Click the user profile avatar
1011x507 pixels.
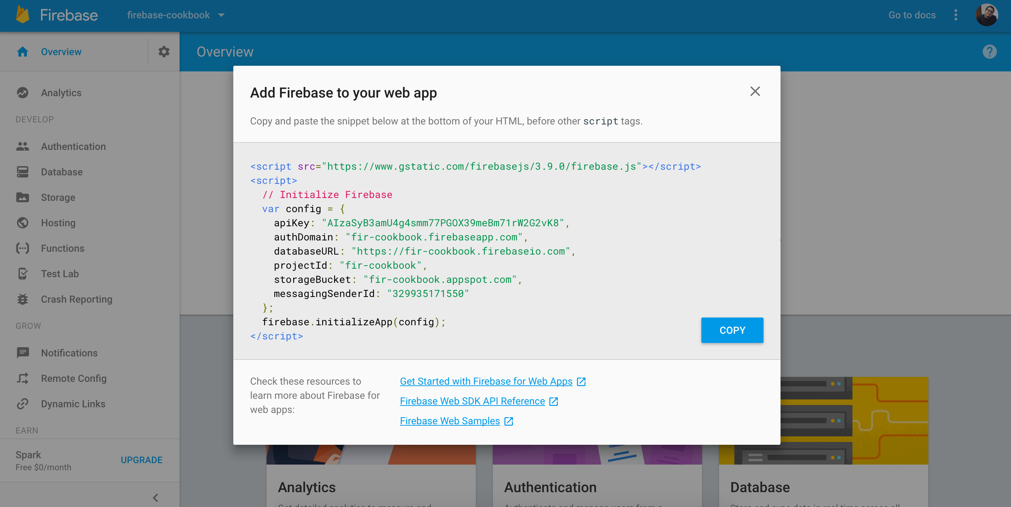tap(987, 15)
